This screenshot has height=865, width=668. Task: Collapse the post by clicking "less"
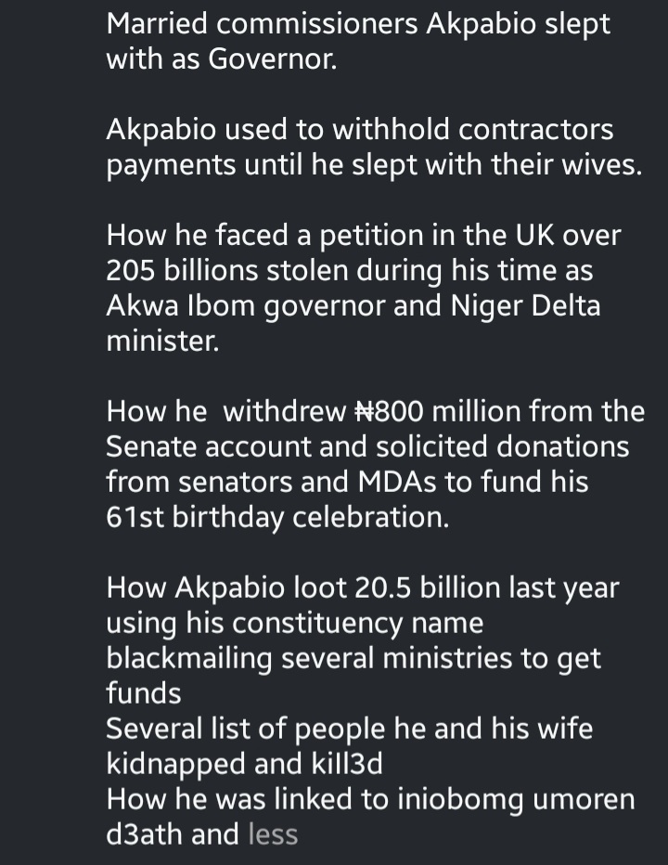tap(273, 834)
